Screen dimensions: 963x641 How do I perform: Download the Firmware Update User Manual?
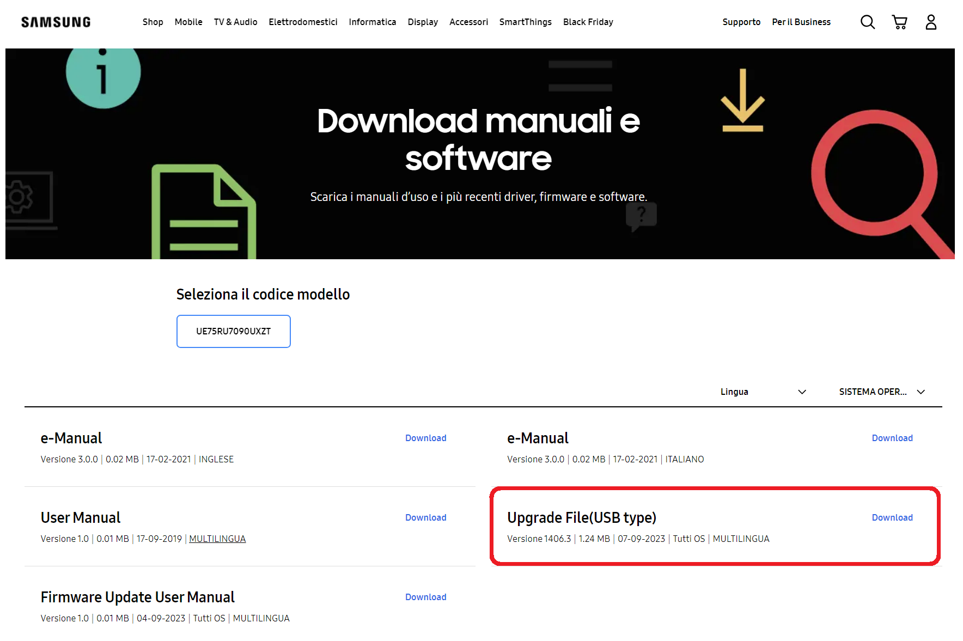coord(426,597)
